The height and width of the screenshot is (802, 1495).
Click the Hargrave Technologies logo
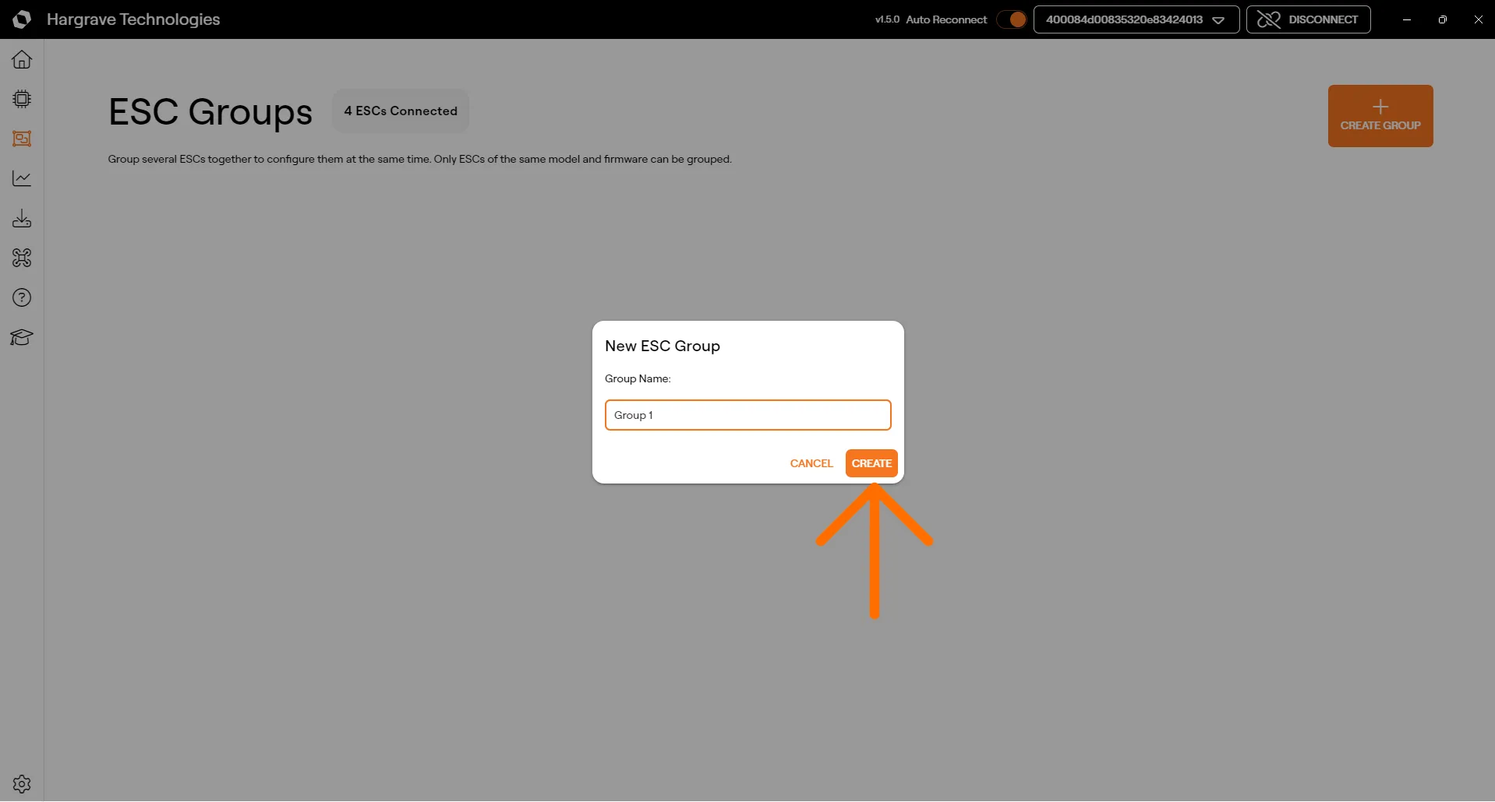click(22, 19)
